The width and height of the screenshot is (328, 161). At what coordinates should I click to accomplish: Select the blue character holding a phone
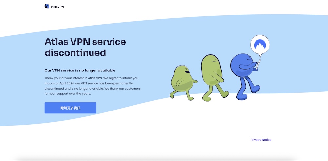click(x=245, y=76)
